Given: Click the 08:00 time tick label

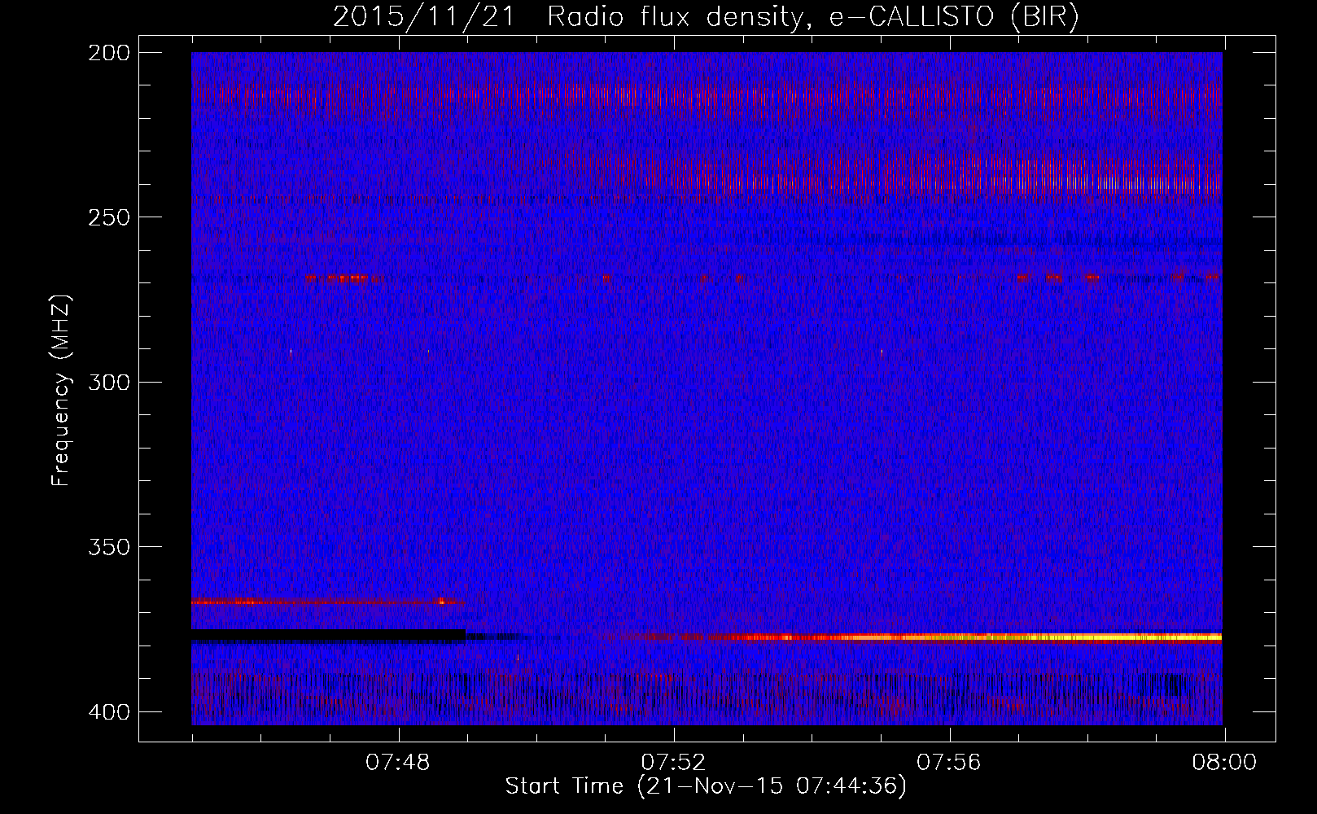Looking at the screenshot, I should [x=1223, y=762].
